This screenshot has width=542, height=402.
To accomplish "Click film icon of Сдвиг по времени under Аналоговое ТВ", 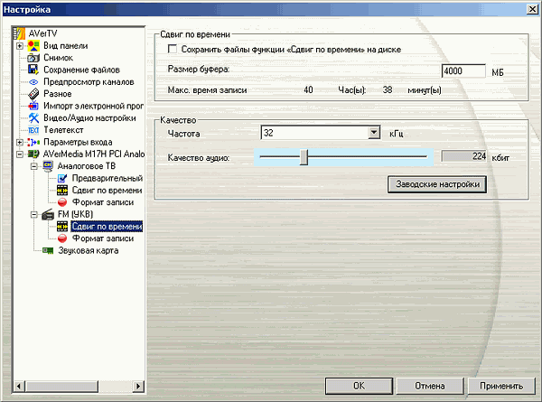I will [62, 190].
